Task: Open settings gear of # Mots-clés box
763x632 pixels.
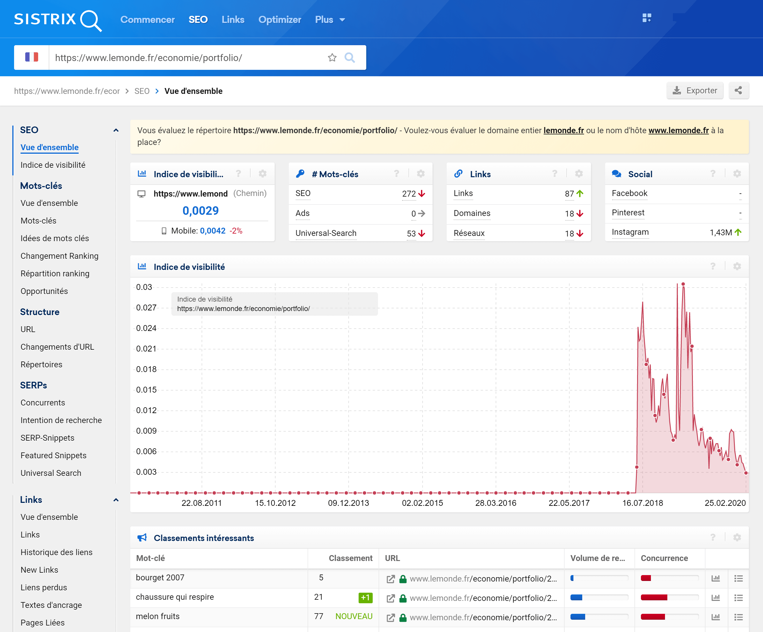Action: click(421, 174)
